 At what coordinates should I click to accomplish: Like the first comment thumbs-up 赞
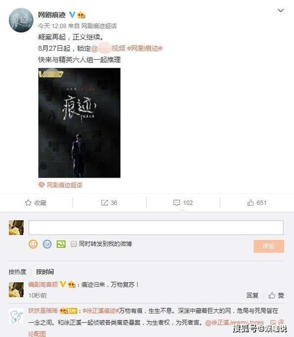point(276,296)
